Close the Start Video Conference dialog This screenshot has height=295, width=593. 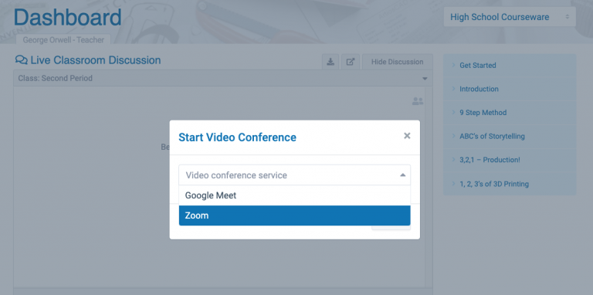pyautogui.click(x=407, y=136)
